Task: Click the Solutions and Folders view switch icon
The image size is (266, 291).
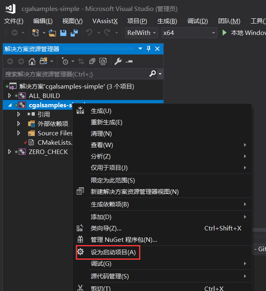Action: [x=43, y=61]
